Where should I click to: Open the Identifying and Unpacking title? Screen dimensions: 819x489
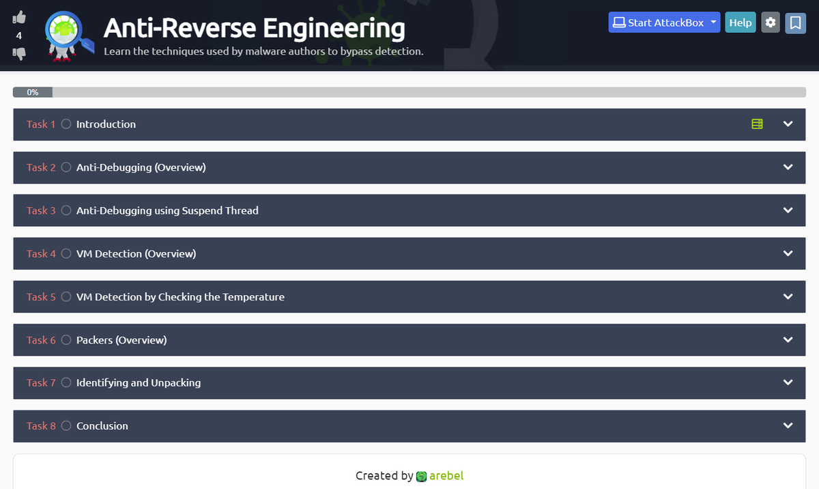pyautogui.click(x=139, y=383)
